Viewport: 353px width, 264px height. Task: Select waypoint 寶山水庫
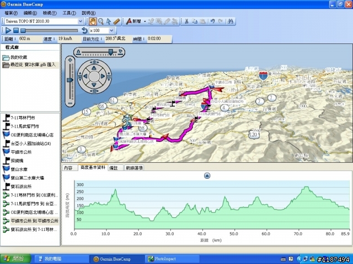point(19,169)
